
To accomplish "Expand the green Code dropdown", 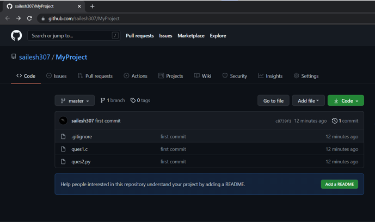I will 346,100.
